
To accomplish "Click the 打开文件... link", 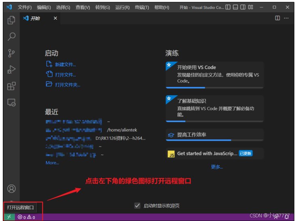I will (x=65, y=75).
